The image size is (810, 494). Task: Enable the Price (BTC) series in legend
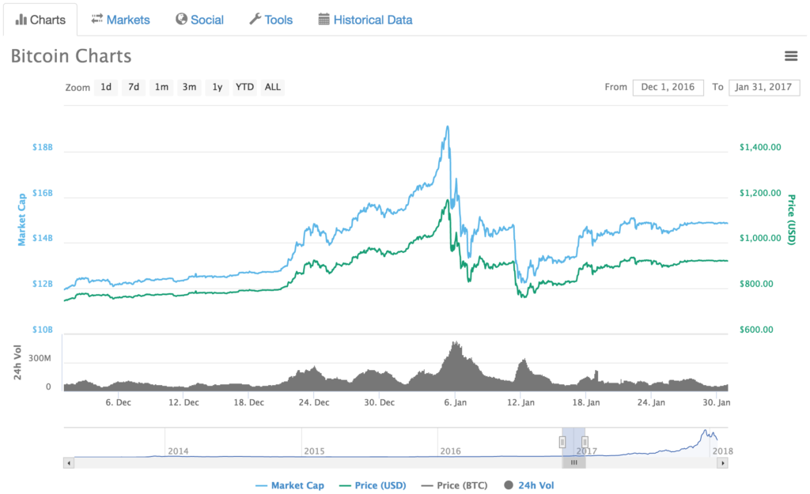tap(454, 485)
